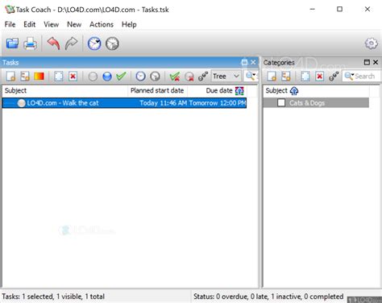Image resolution: width=382 pixels, height=303 pixels.
Task: Open toolbar customization gear icon
Action: pos(372,44)
